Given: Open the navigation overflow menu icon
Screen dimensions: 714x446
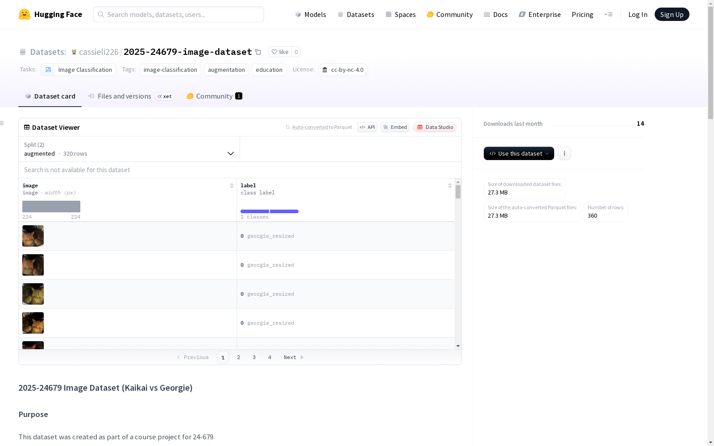Looking at the screenshot, I should tap(608, 14).
